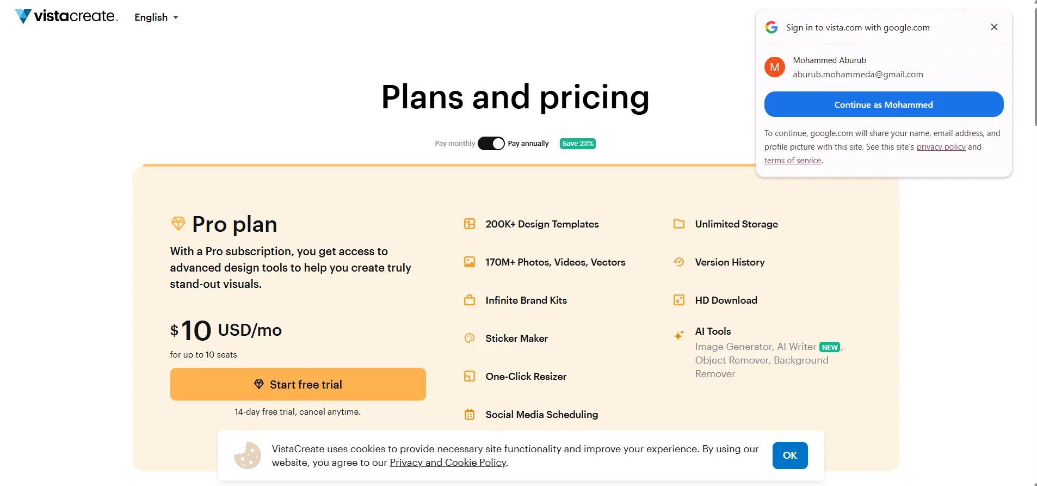Click the Version History clock icon
The height and width of the screenshot is (486, 1037).
(679, 262)
